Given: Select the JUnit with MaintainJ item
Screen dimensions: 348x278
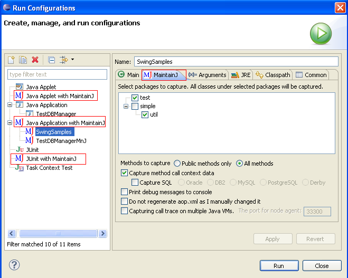Looking at the screenshot, I should tap(51, 159).
